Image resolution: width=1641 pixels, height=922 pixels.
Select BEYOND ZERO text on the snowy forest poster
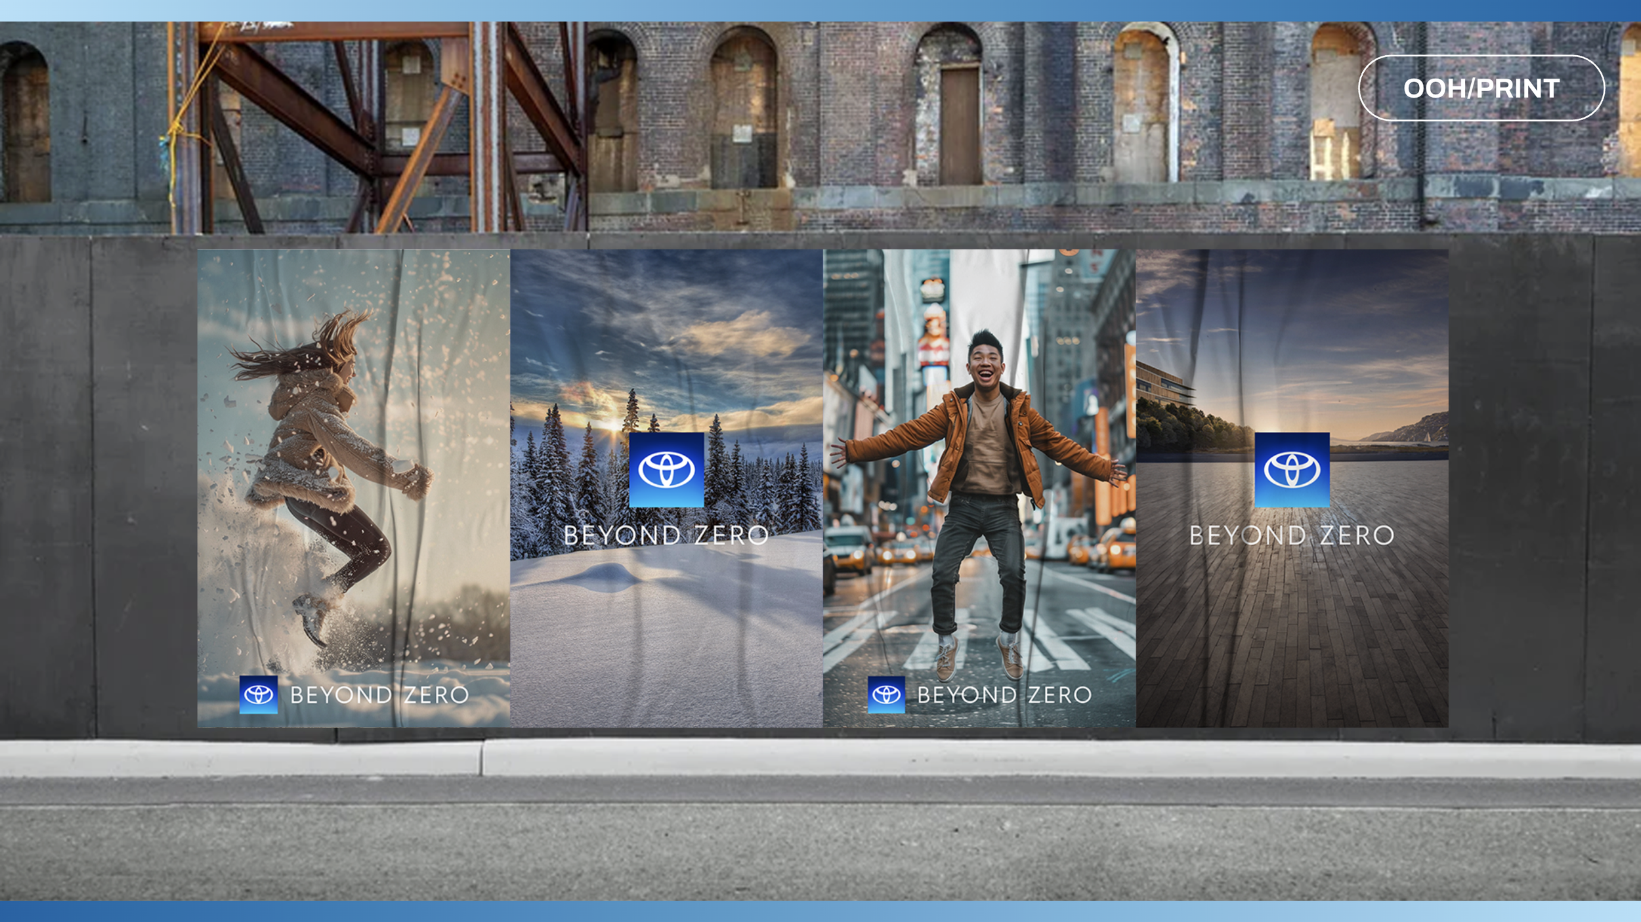[x=666, y=535]
